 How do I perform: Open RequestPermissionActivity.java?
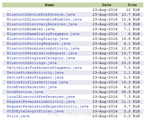41,102
